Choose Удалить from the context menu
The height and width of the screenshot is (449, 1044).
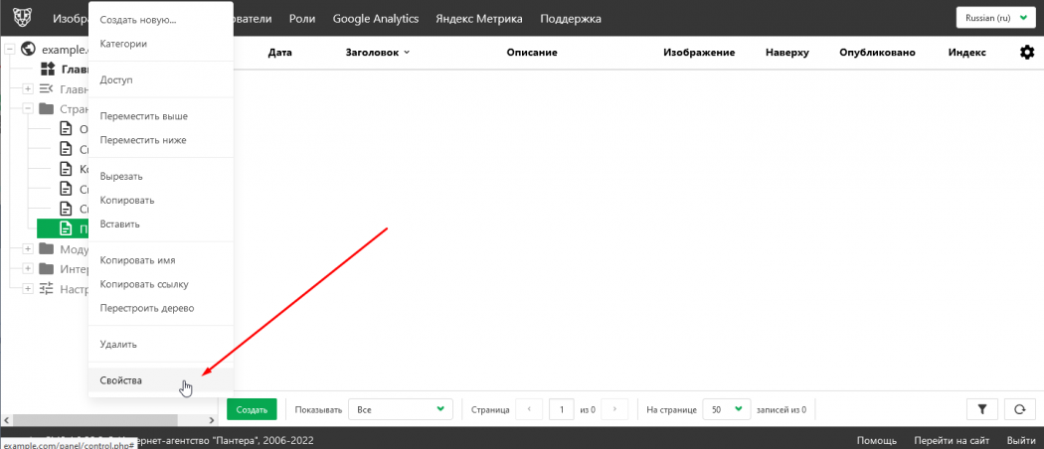[x=118, y=344]
